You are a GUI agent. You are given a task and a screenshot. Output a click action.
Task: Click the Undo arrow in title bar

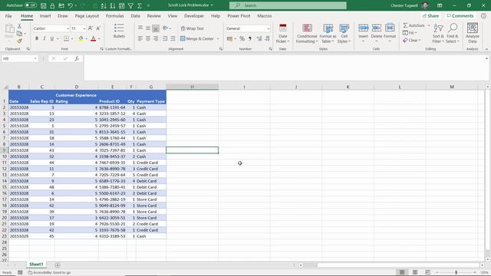tap(71, 5)
